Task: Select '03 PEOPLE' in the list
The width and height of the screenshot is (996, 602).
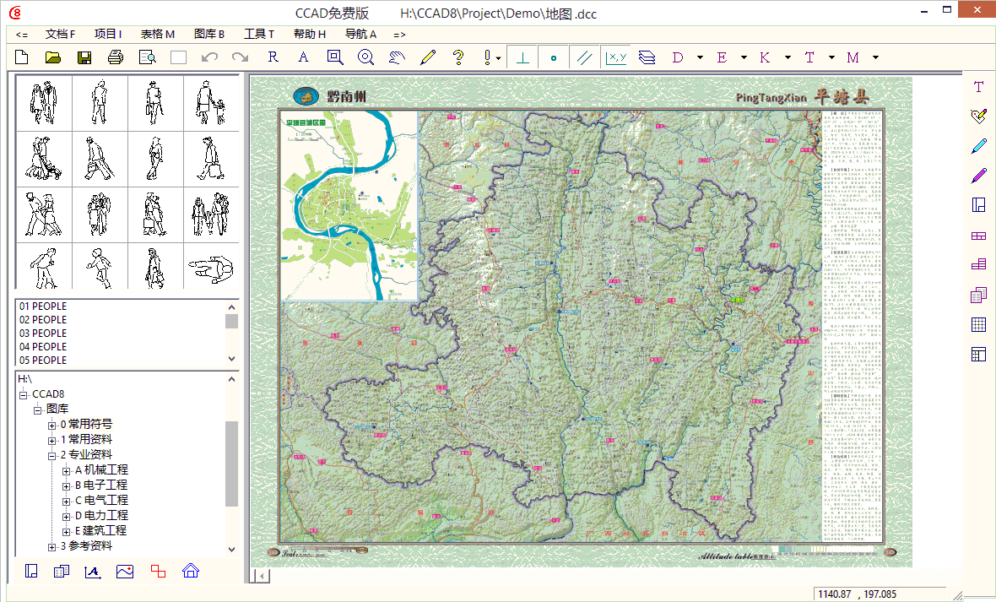Action: point(43,333)
